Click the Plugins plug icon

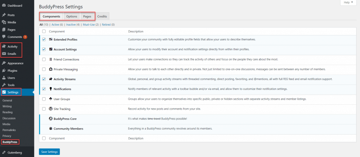coord(4,71)
